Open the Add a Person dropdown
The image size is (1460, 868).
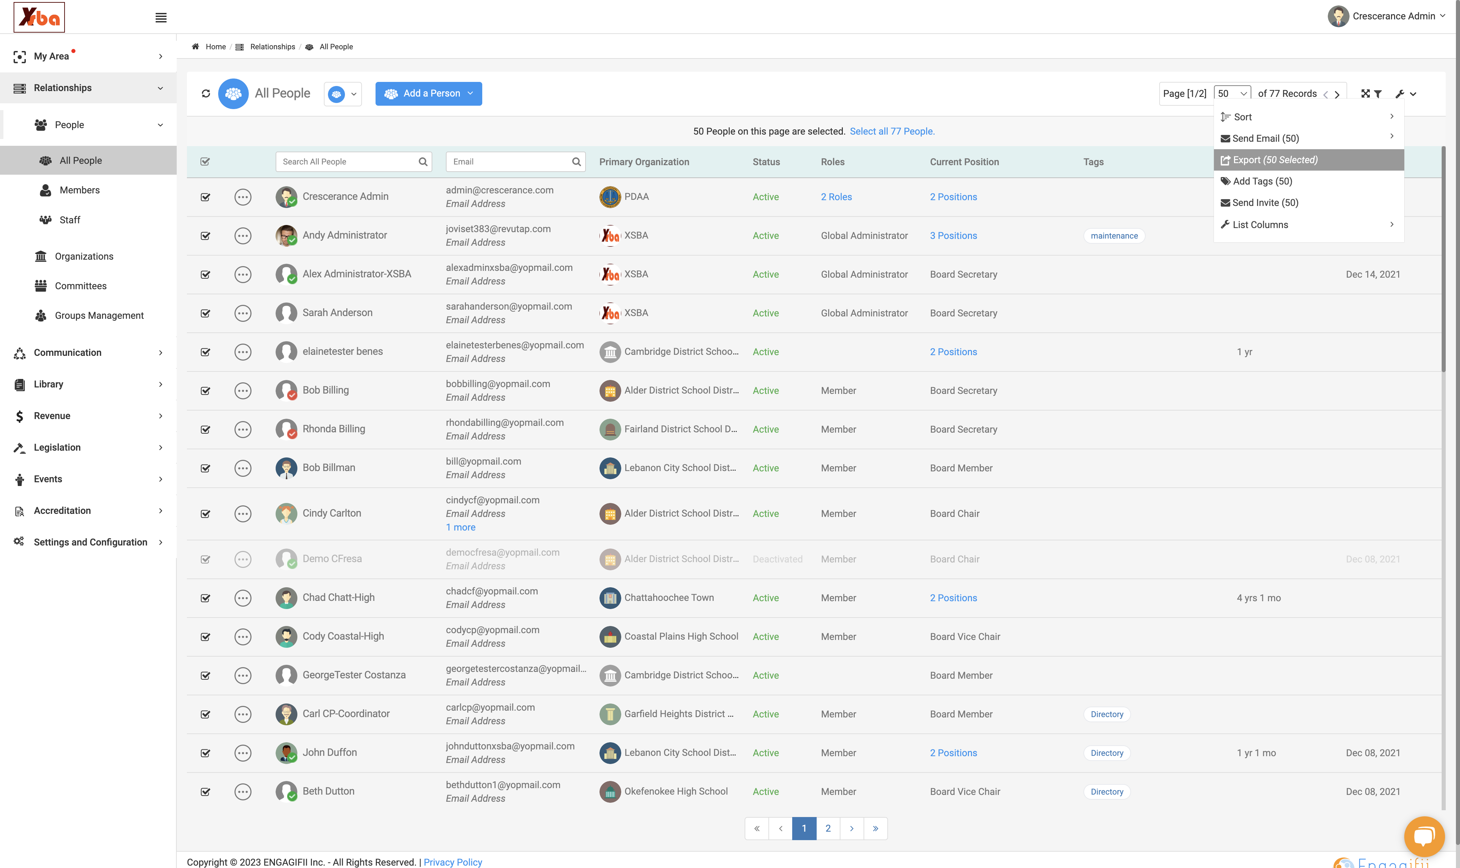(429, 93)
